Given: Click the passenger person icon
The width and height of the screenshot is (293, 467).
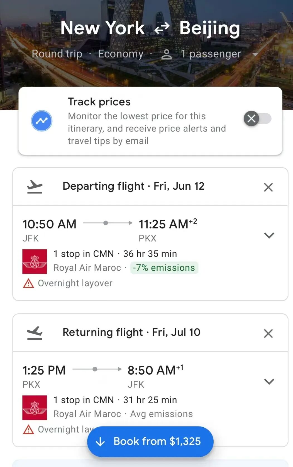Looking at the screenshot, I should tap(167, 54).
